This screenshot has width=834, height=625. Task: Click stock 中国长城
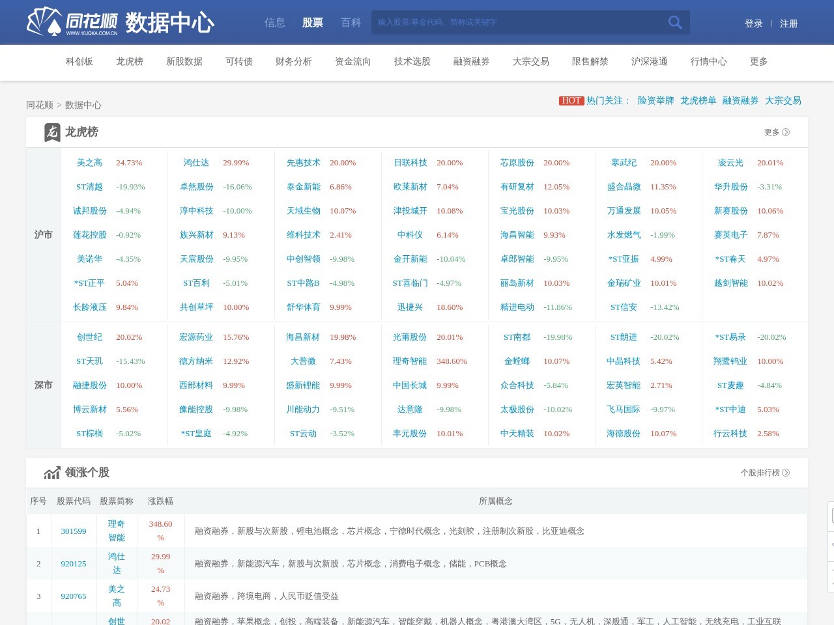pos(410,385)
